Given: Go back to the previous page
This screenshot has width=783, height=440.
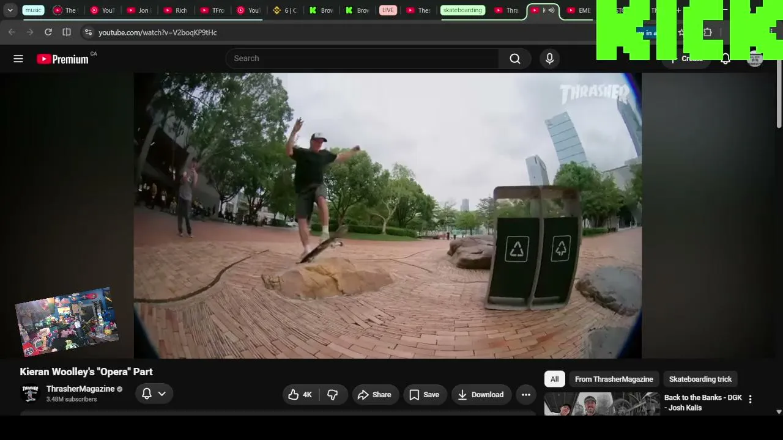Looking at the screenshot, I should click(12, 32).
